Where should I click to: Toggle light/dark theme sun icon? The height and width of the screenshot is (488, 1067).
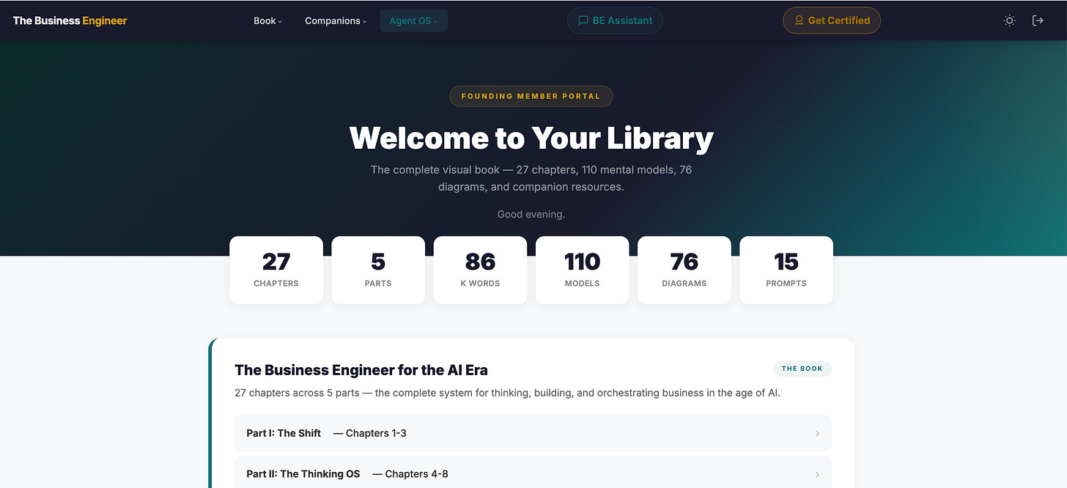click(x=1009, y=21)
